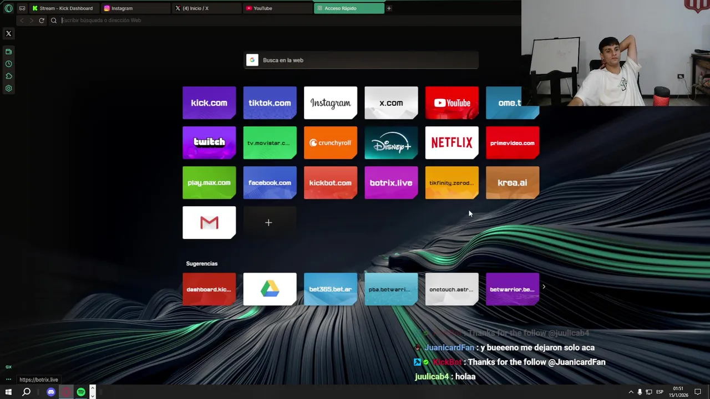Viewport: 710px width, 399px height.
Task: Open the play.max.com speed dial tile
Action: click(x=209, y=183)
